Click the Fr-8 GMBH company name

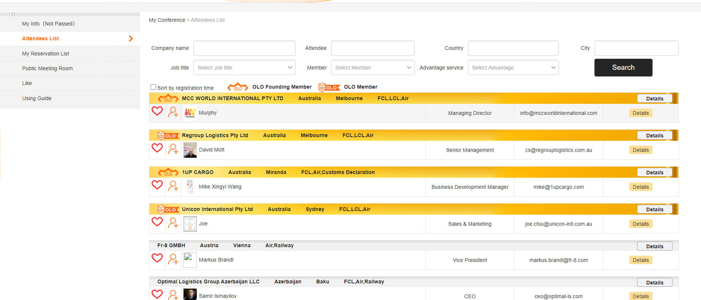click(x=171, y=245)
